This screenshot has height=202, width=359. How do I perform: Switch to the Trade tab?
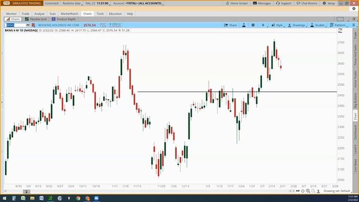click(25, 13)
